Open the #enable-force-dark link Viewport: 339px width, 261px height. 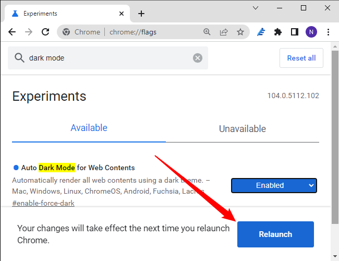tap(43, 203)
